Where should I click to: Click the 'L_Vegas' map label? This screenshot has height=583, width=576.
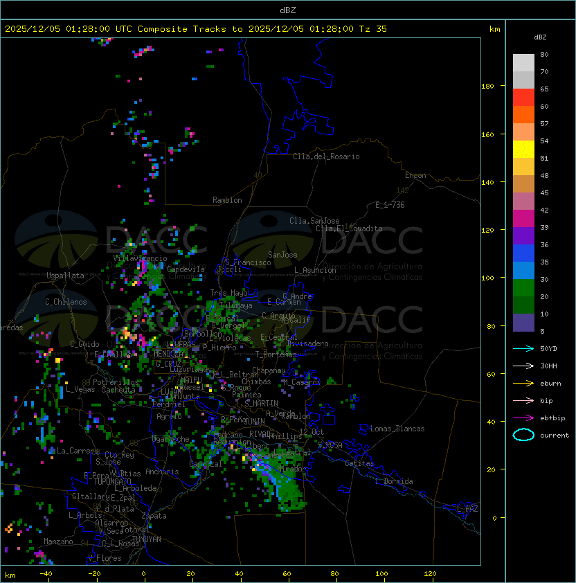tap(80, 389)
